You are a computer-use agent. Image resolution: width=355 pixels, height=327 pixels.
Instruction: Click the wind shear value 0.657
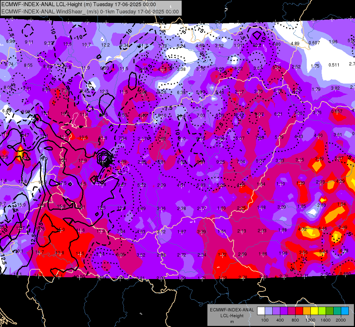pos(337,112)
